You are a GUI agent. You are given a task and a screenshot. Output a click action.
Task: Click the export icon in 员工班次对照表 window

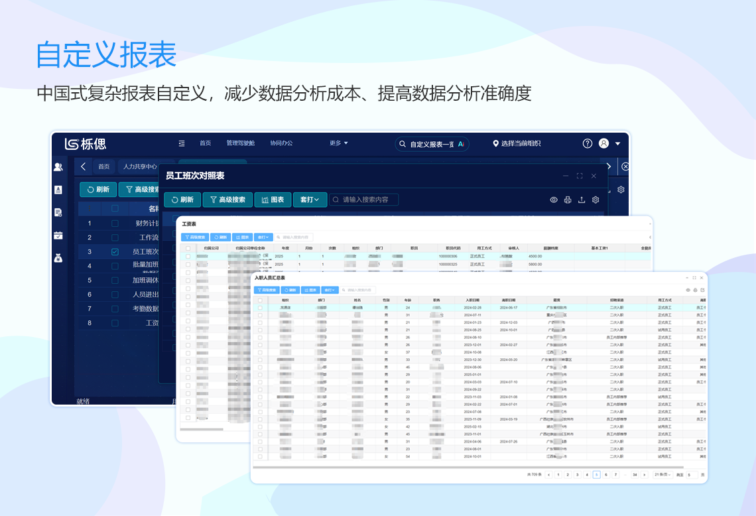coord(582,200)
